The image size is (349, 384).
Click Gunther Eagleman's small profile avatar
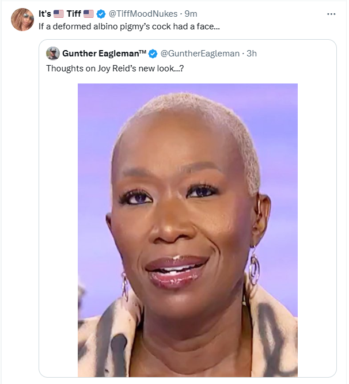[x=53, y=54]
